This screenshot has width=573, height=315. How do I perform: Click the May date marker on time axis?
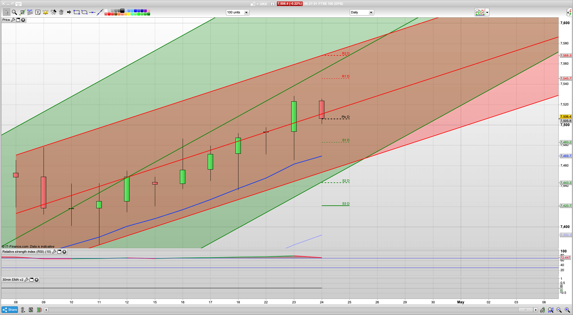pyautogui.click(x=460, y=302)
